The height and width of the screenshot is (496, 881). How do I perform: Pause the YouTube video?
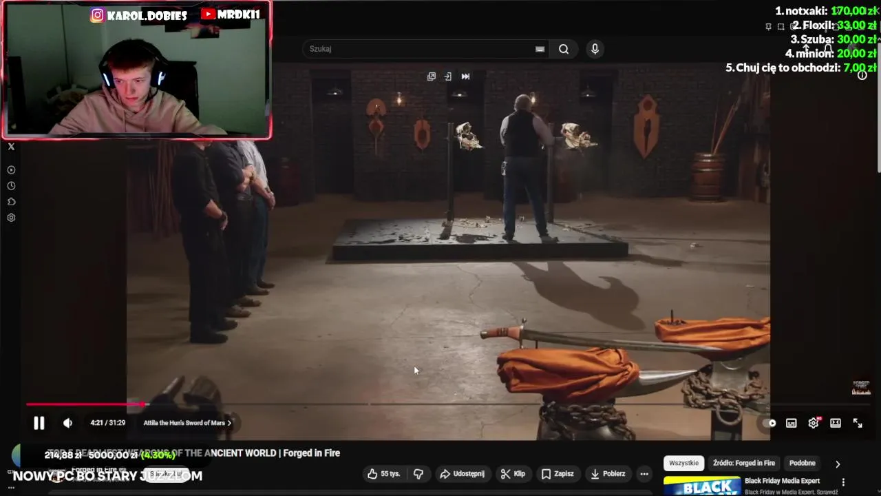click(x=39, y=423)
